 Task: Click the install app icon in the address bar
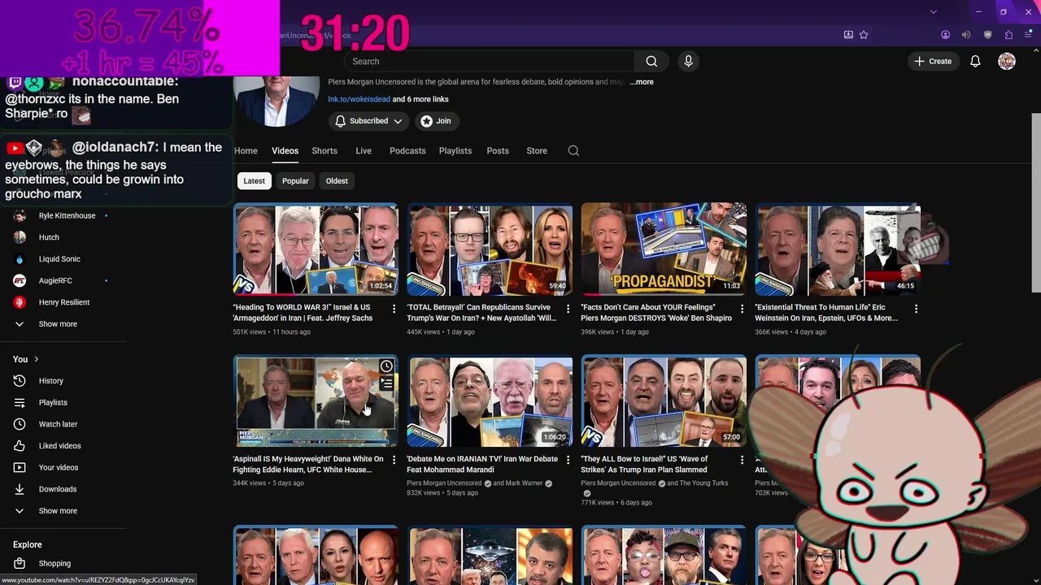(848, 35)
